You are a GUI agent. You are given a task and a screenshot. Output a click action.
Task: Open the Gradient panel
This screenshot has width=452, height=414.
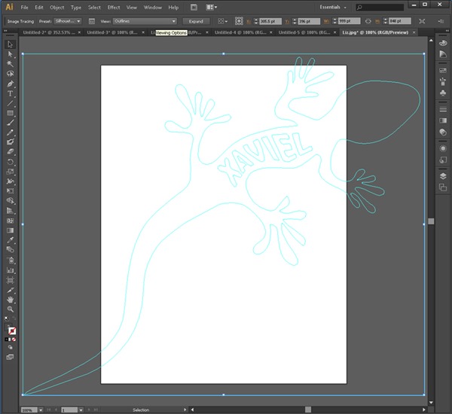pyautogui.click(x=443, y=120)
